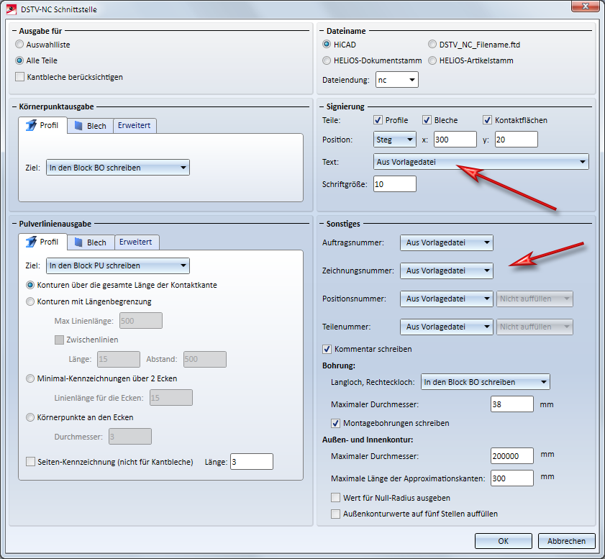
Task: Open the Position dropdown showing Steg
Action: point(395,140)
